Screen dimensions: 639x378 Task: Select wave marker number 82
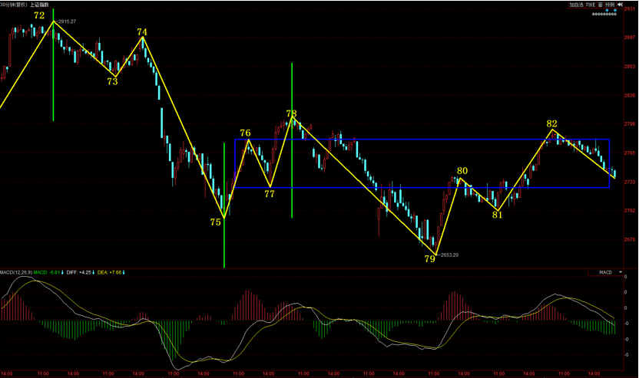(x=551, y=123)
